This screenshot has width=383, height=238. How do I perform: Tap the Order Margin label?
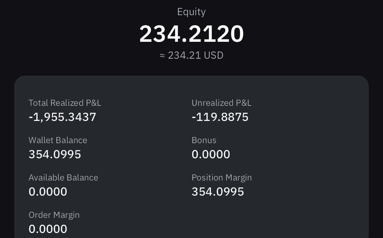(x=54, y=215)
